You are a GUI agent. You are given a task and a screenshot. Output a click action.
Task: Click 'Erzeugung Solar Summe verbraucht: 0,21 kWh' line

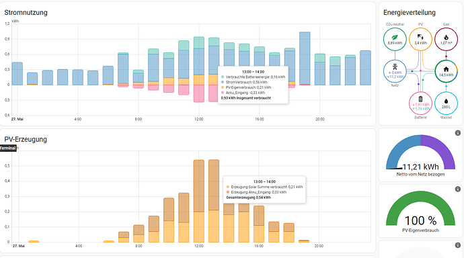[266, 187]
